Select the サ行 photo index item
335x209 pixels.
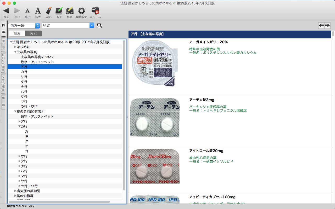[x=24, y=77]
